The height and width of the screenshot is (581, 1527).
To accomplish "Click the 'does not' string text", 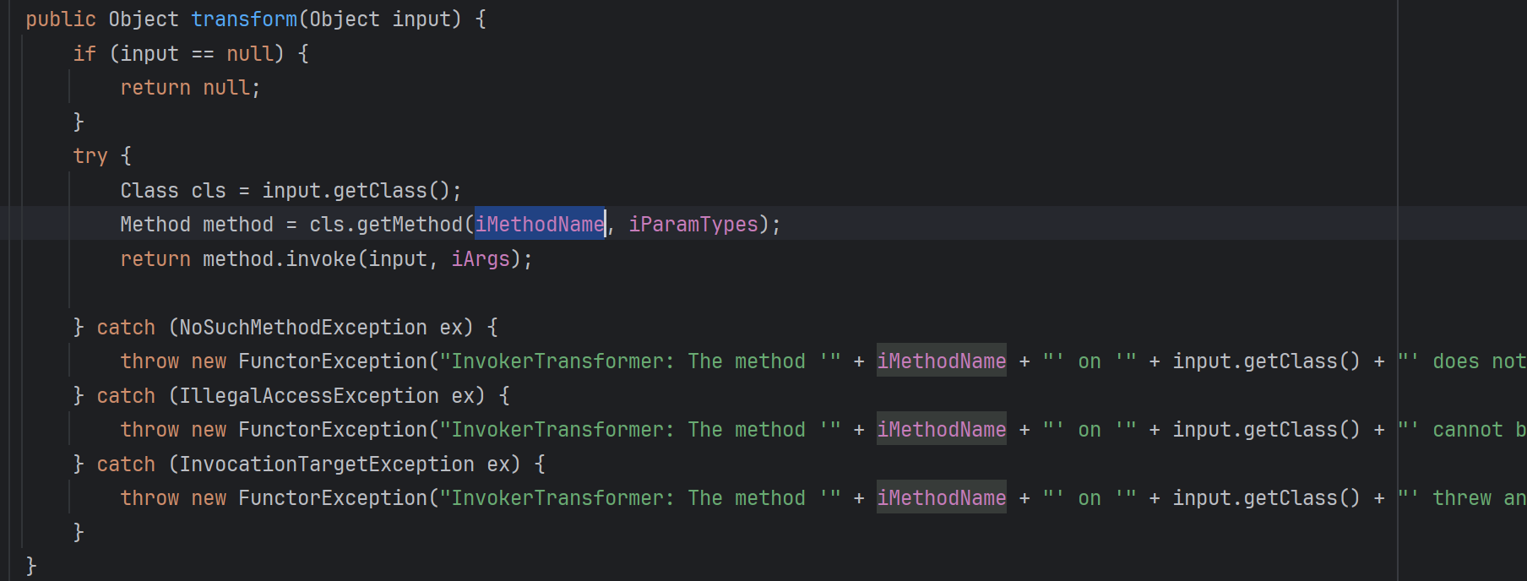I will click(1478, 361).
